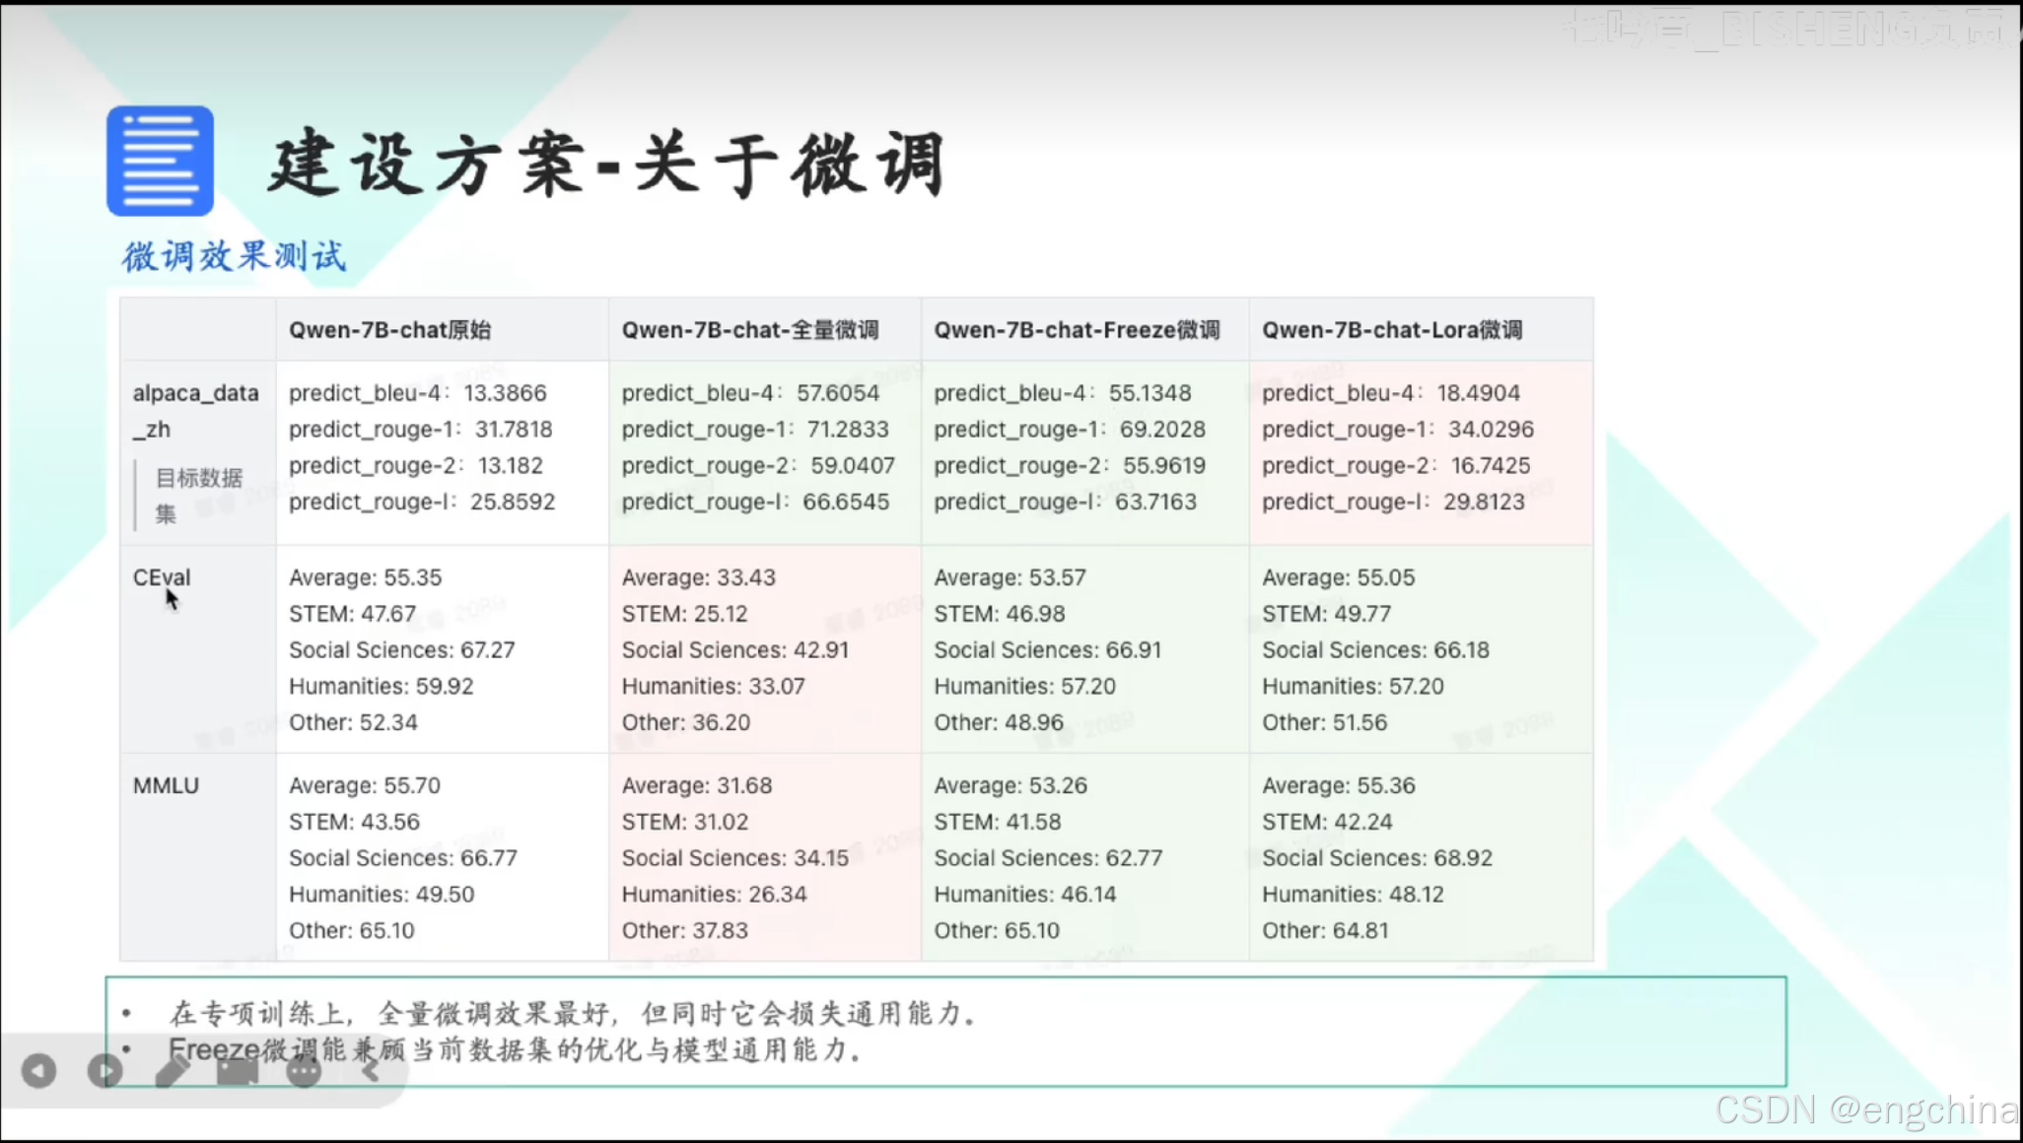Viewport: 2023px width, 1143px height.
Task: Open the three-dots more options menu
Action: click(304, 1071)
